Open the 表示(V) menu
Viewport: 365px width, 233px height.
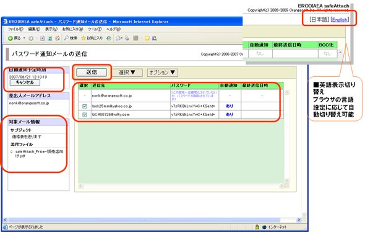coord(51,29)
